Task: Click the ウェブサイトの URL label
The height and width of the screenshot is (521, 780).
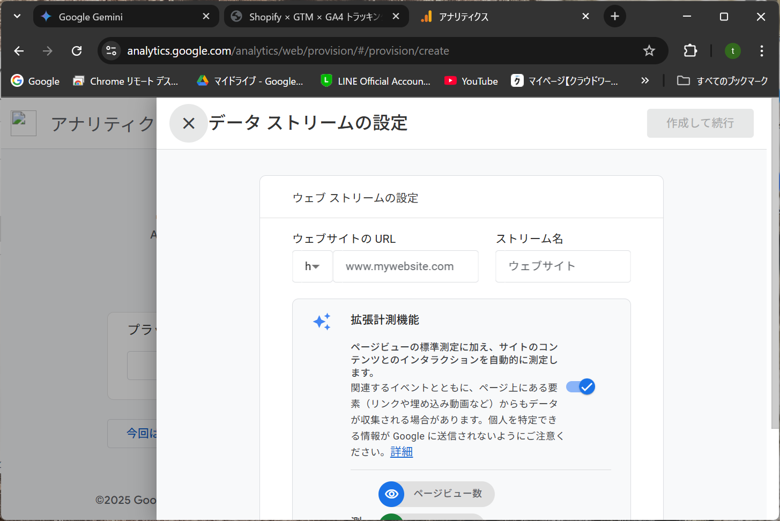Action: coord(344,239)
